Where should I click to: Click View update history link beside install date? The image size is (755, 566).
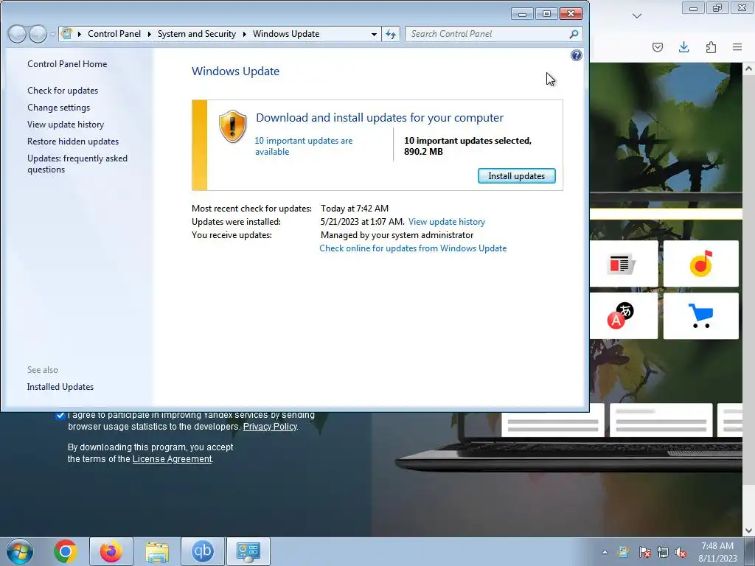pyautogui.click(x=446, y=222)
